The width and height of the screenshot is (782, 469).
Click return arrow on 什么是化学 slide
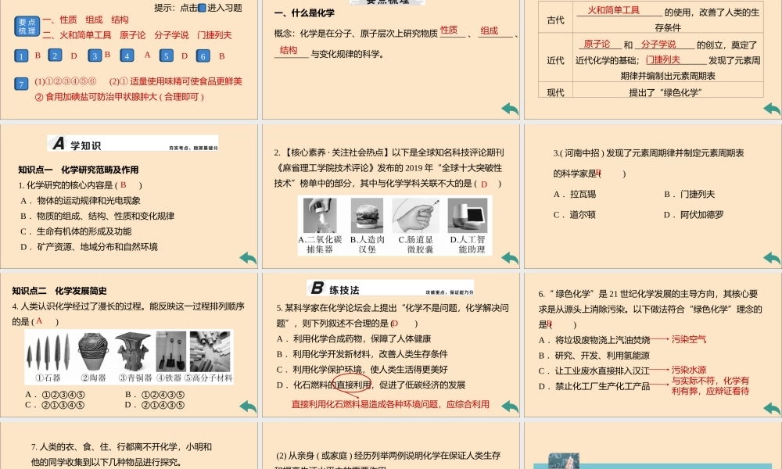pos(510,109)
